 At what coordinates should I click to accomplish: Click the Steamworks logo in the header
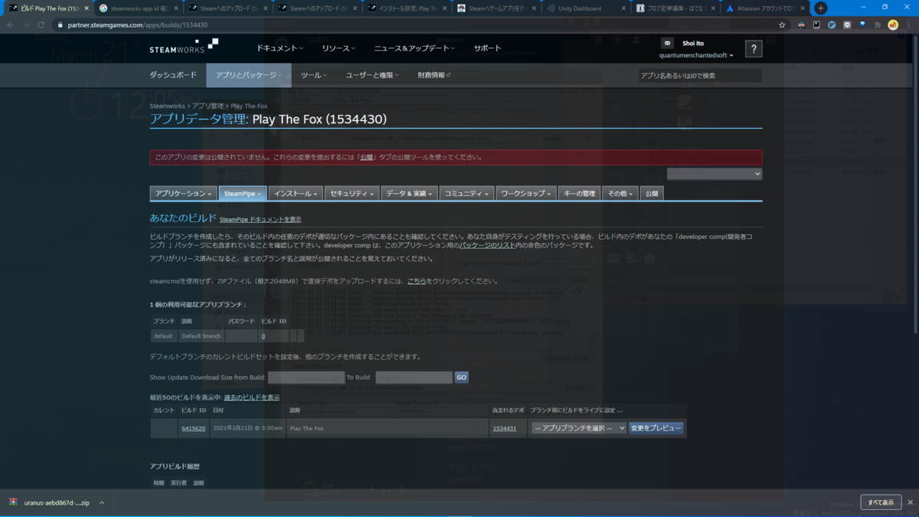(x=184, y=46)
